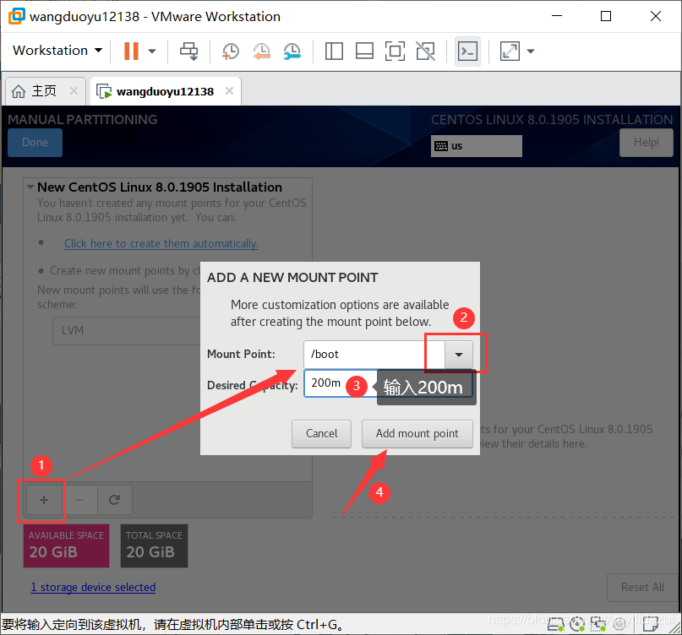Confirm with Add mount point button
The height and width of the screenshot is (635, 682).
pyautogui.click(x=417, y=433)
